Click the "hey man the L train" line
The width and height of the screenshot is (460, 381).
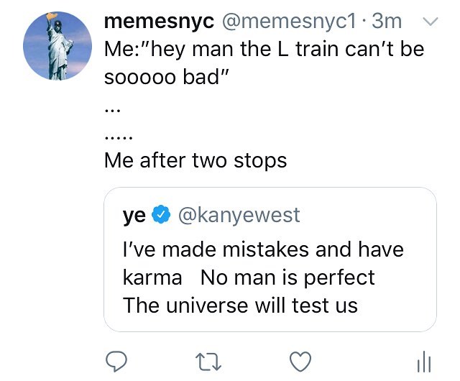(264, 50)
